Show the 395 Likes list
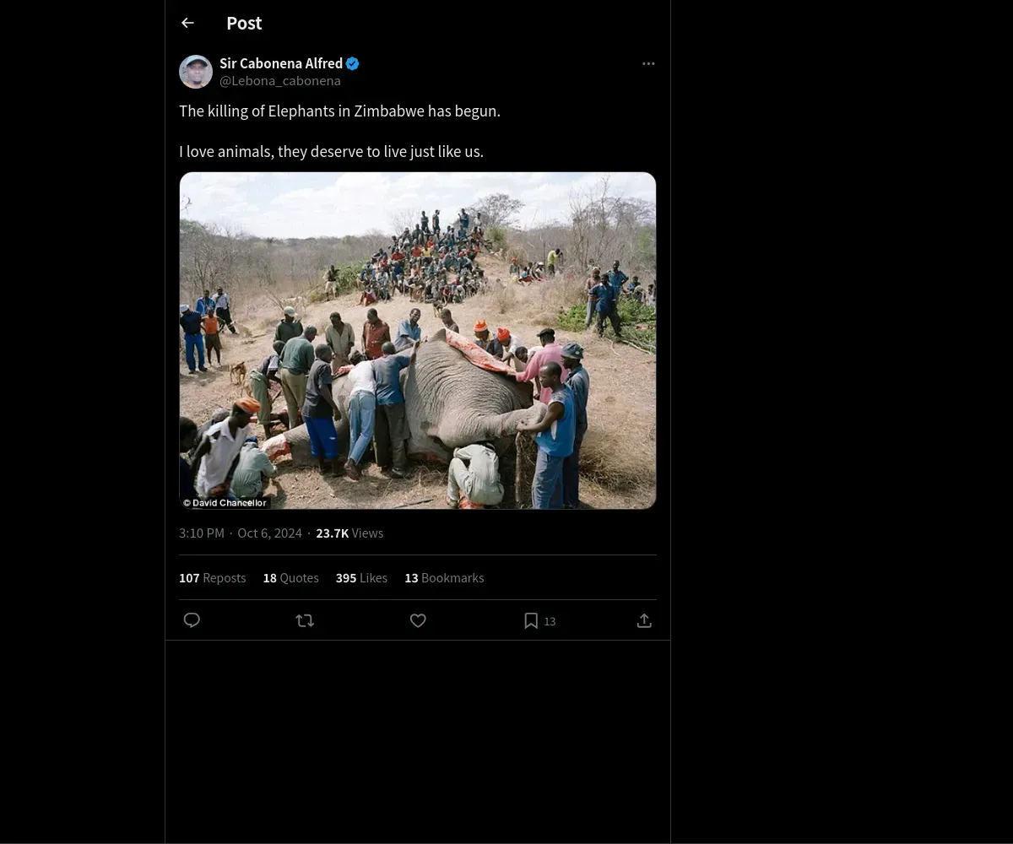Viewport: 1013px width, 844px height. [x=361, y=578]
